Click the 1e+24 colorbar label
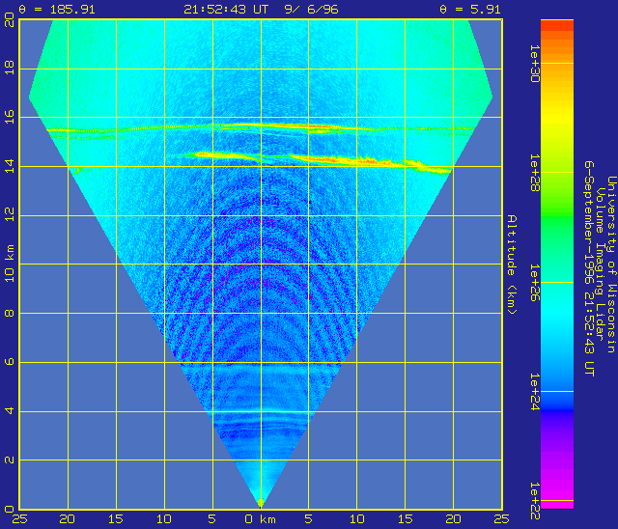 (x=534, y=392)
